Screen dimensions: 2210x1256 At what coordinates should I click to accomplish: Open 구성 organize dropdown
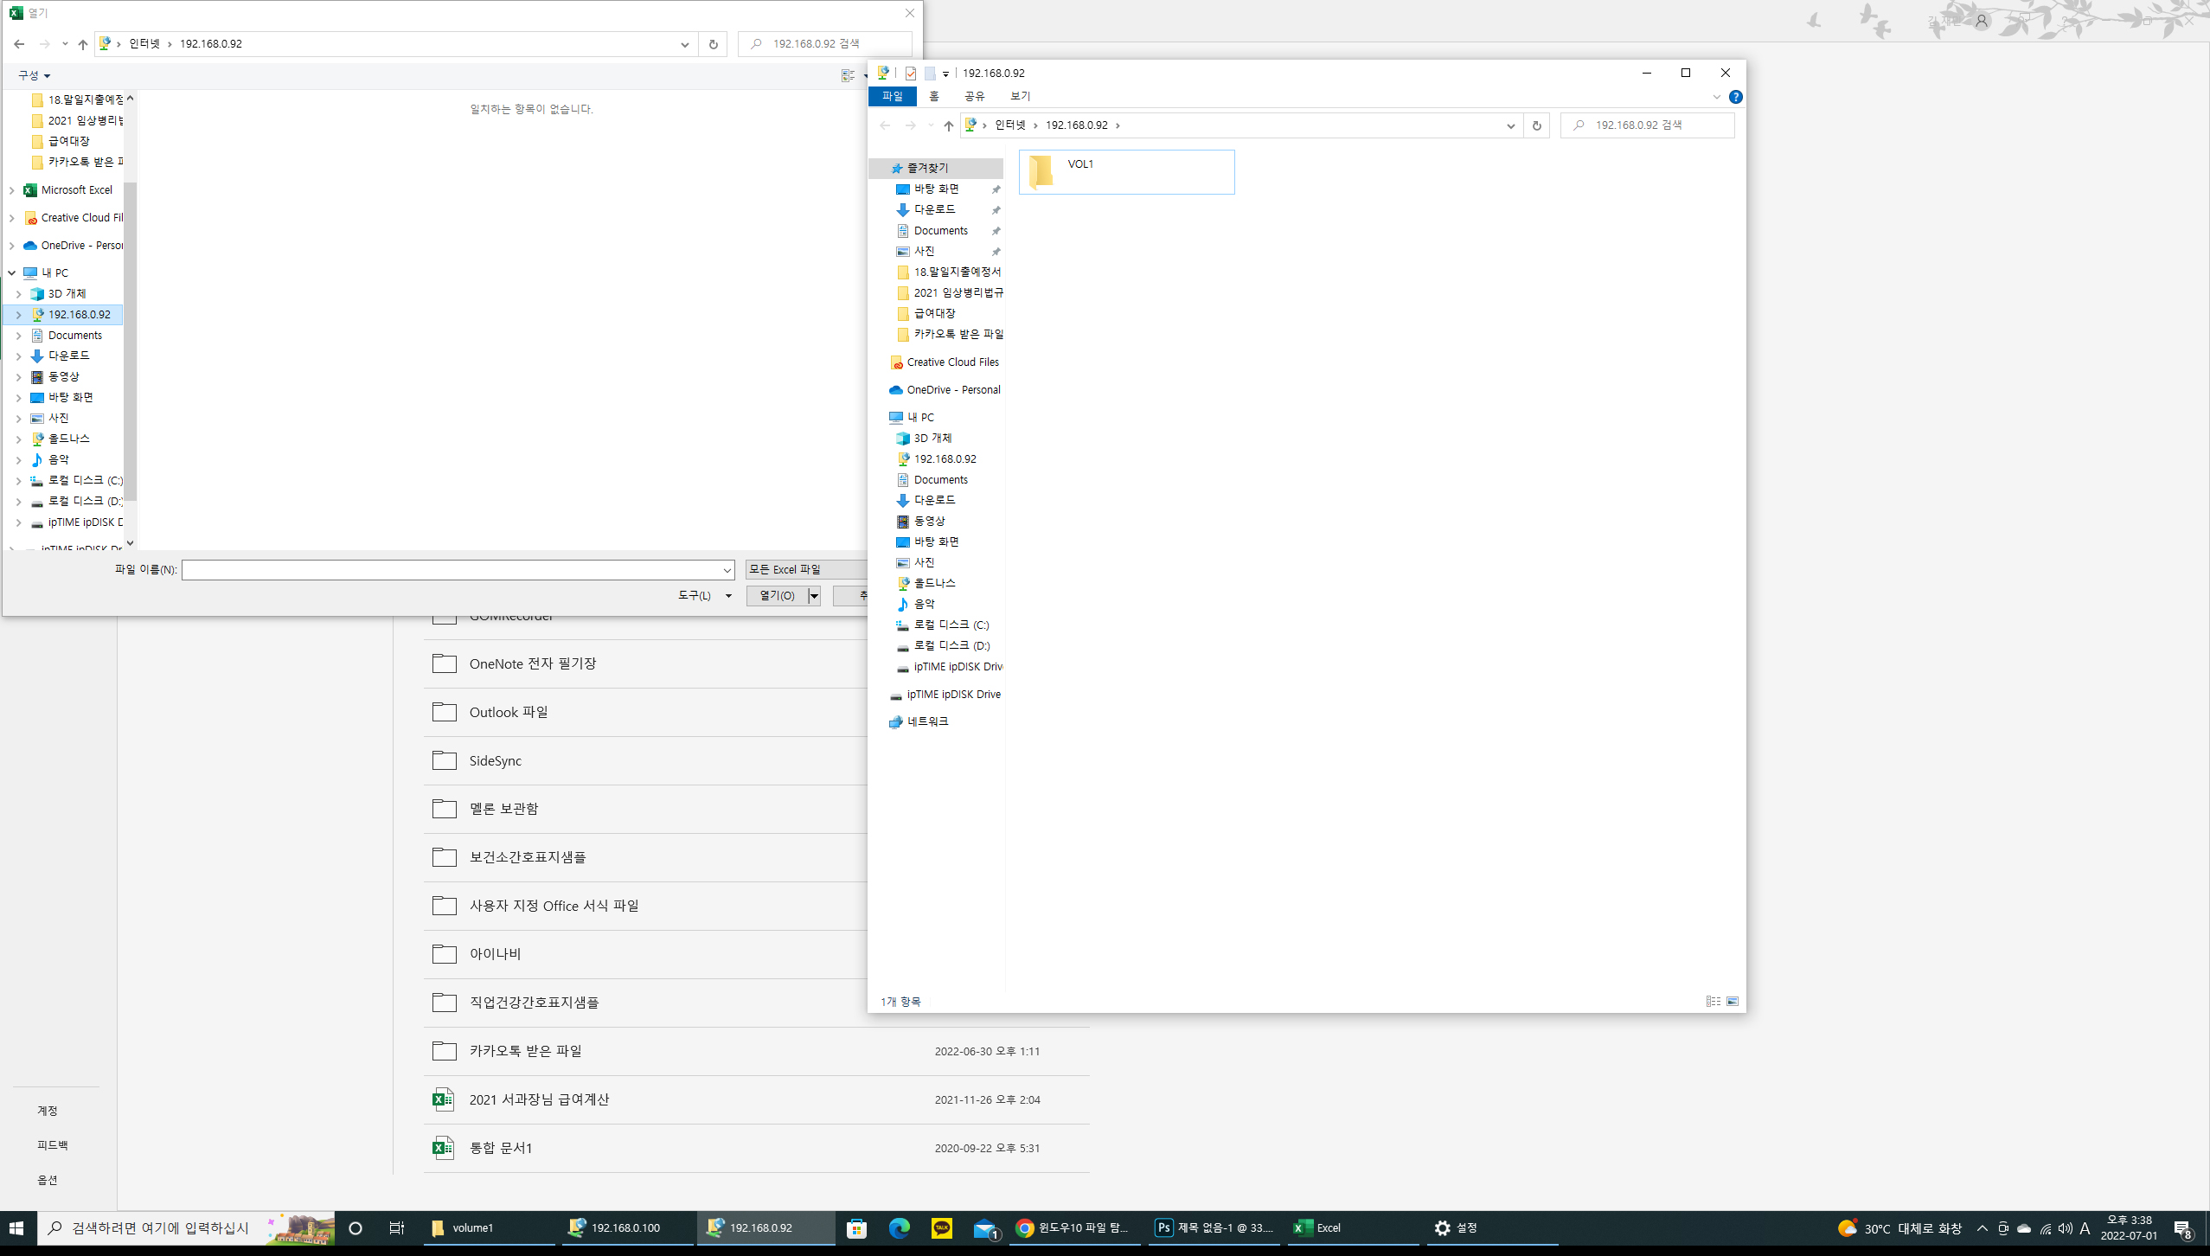(x=34, y=76)
